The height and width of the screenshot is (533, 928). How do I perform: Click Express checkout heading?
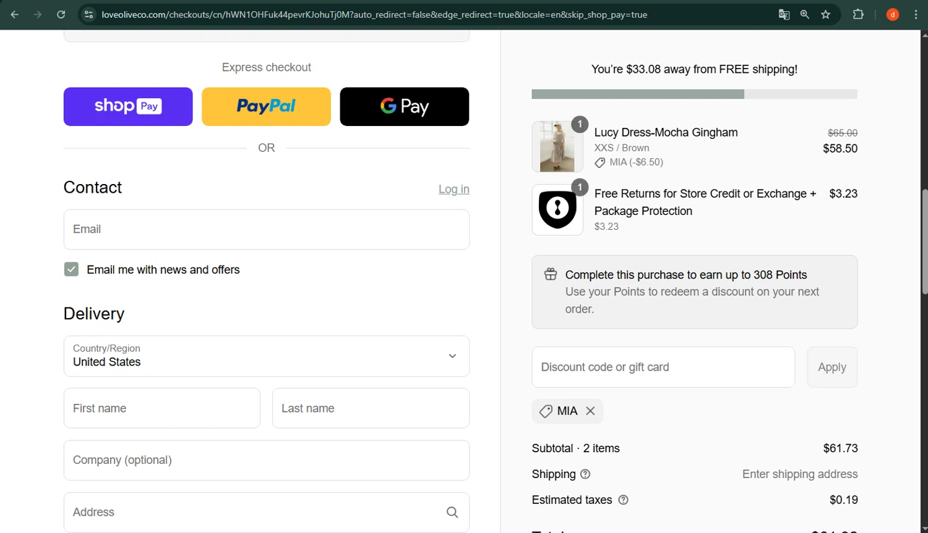(x=267, y=67)
